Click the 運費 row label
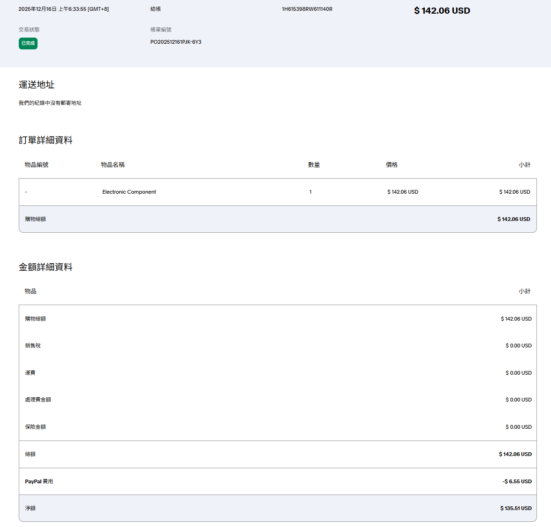 tap(30, 373)
